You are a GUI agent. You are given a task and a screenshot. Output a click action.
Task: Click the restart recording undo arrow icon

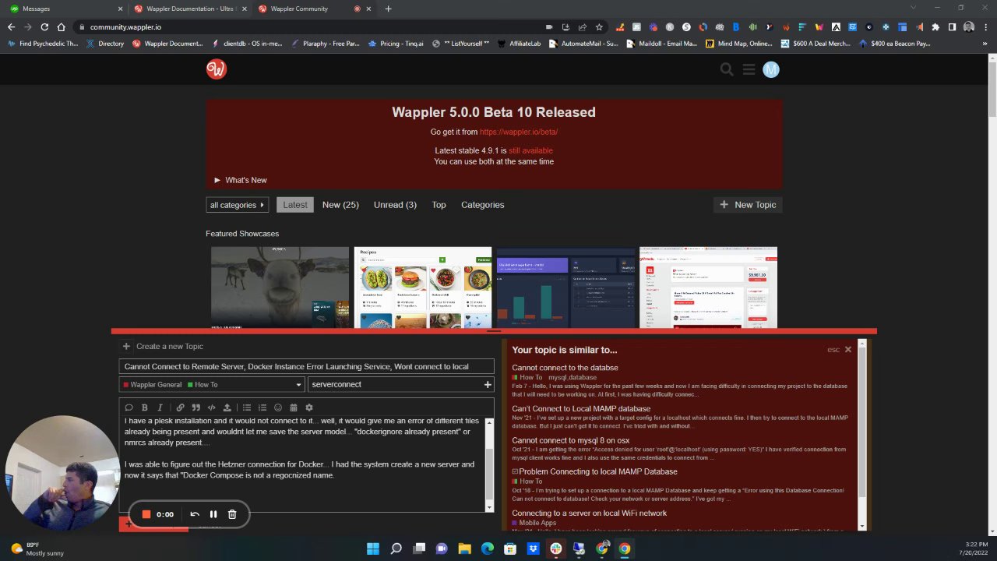pyautogui.click(x=195, y=514)
